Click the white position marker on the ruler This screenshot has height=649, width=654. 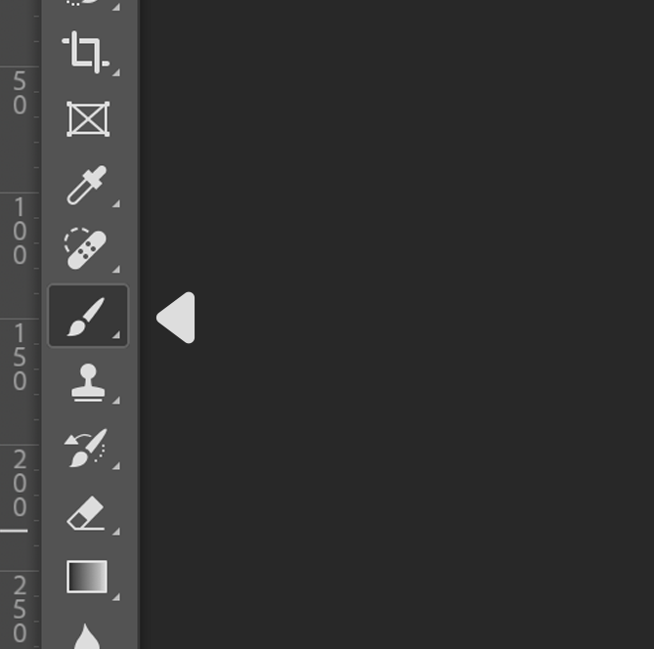(14, 531)
